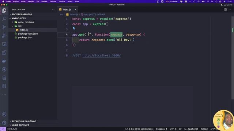Image resolution: width=234 pixels, height=131 pixels.
Task: Click Espaços: 4 indentation setting
Action: click(x=162, y=129)
